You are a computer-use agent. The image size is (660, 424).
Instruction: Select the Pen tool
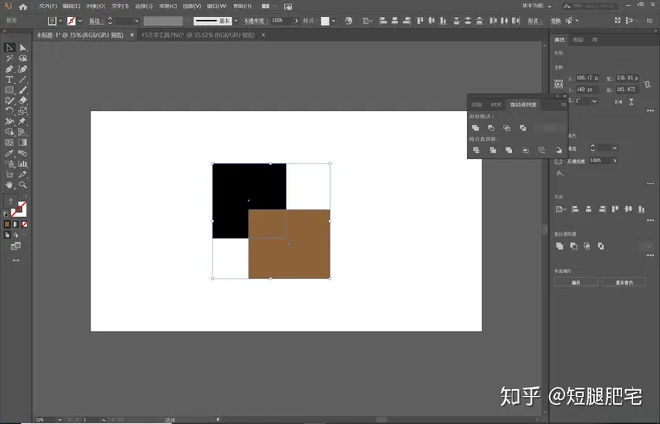(9, 69)
